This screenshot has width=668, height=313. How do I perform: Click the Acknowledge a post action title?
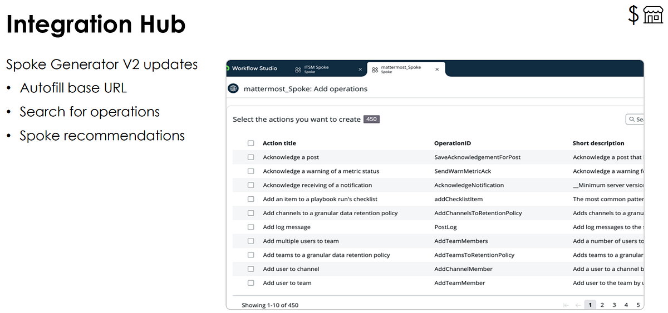pyautogui.click(x=291, y=157)
